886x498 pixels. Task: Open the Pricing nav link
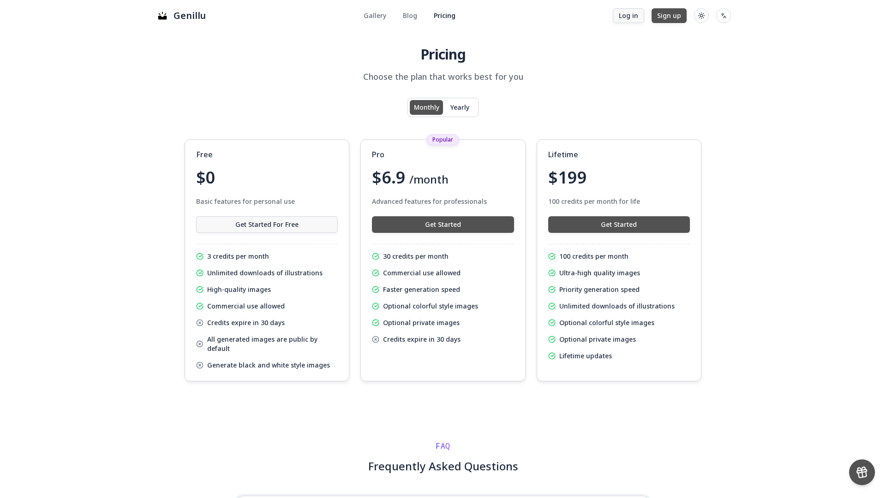(444, 16)
